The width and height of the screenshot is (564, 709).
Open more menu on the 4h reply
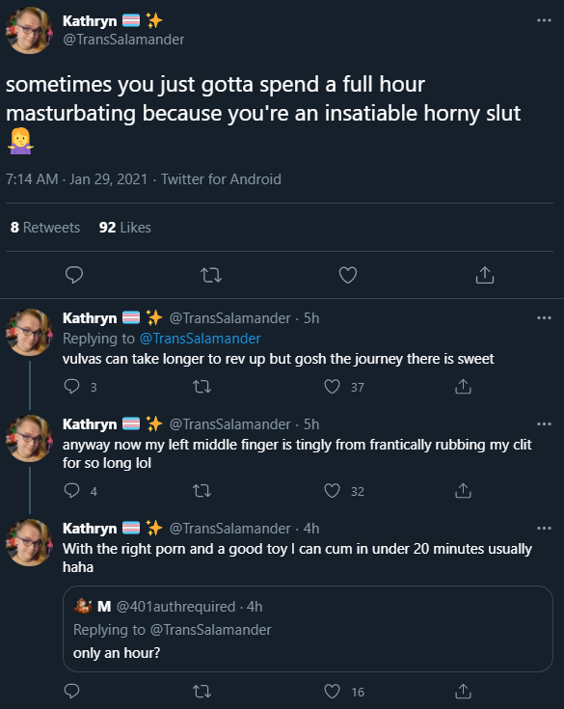pos(544,529)
